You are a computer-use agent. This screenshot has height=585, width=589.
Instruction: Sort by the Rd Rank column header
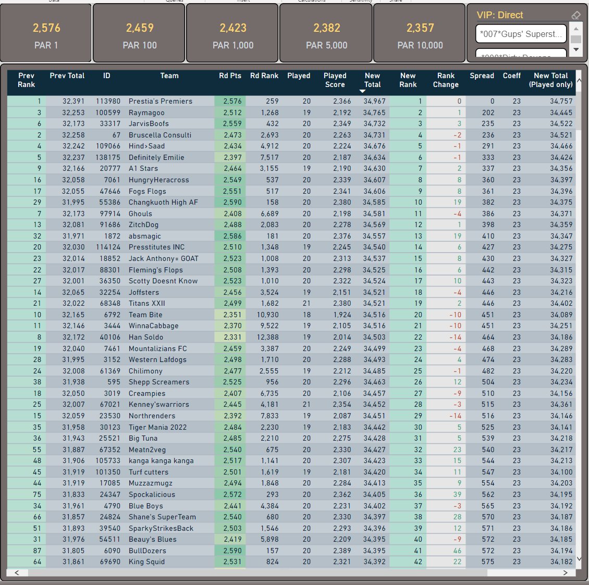264,76
